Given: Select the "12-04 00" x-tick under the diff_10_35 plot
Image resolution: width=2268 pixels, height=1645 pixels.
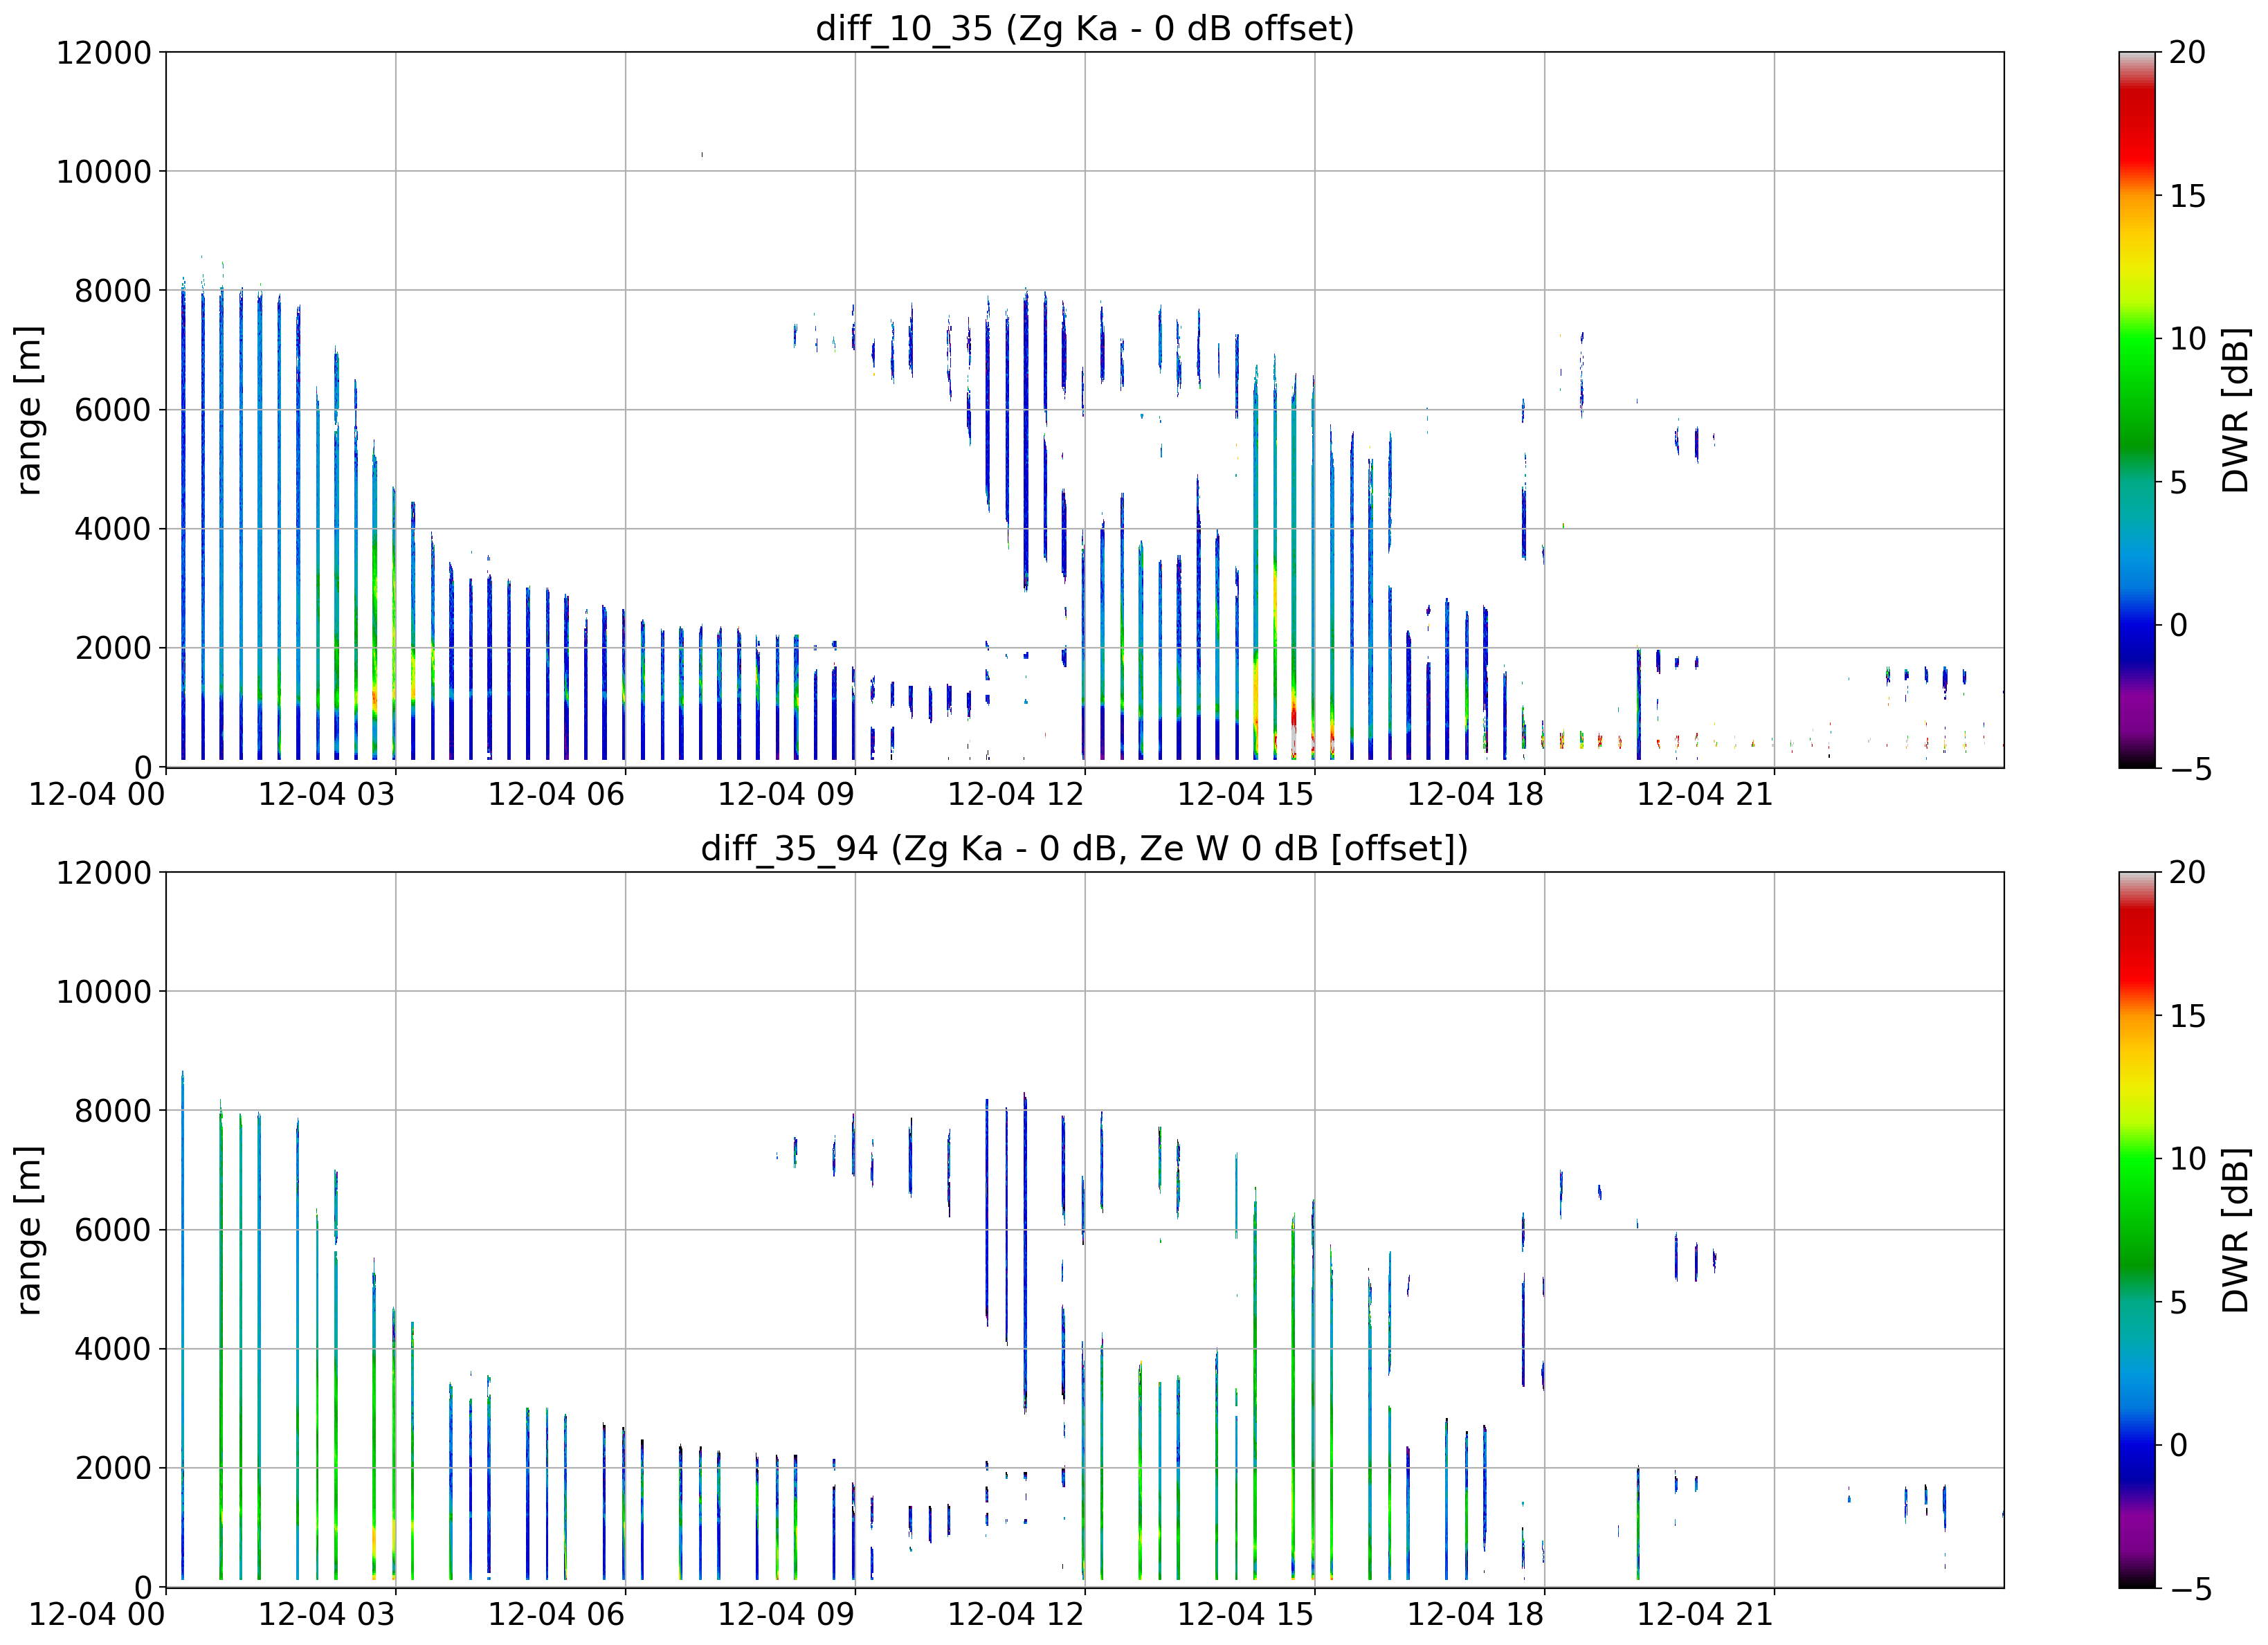Looking at the screenshot, I should coord(97,795).
